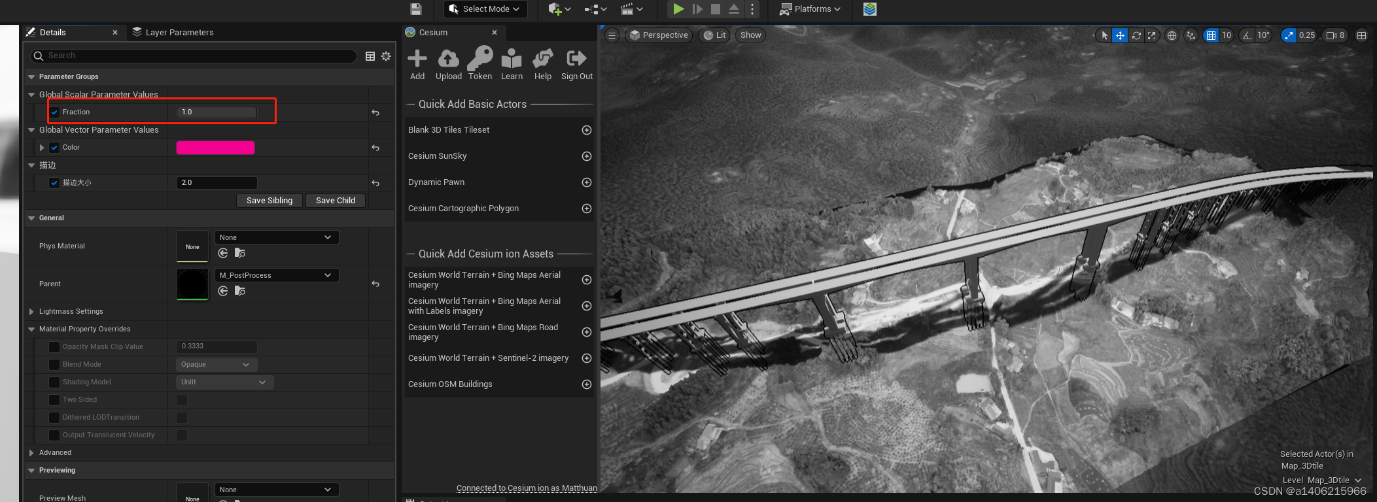Click the Save Child button
The width and height of the screenshot is (1377, 502).
click(x=336, y=201)
